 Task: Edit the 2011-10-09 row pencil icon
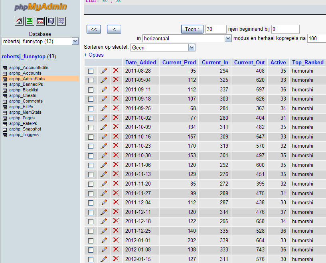click(x=104, y=127)
